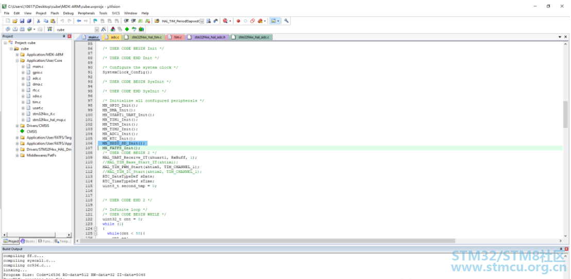
Task: Click the Cut scissors toolbar icon
Action: point(38,21)
